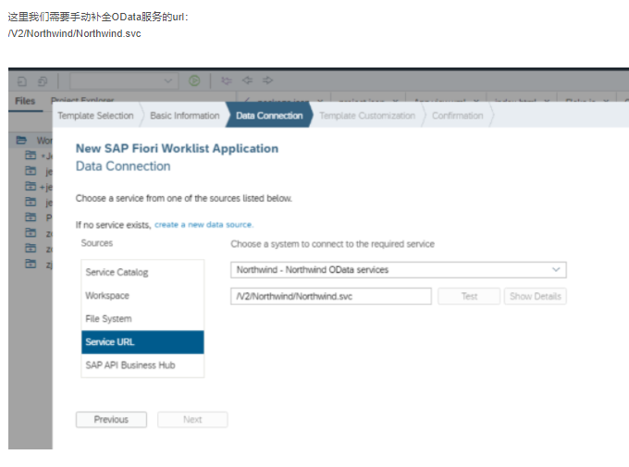Open the Confirmation wizard step
629x467 pixels.
pyautogui.click(x=457, y=116)
